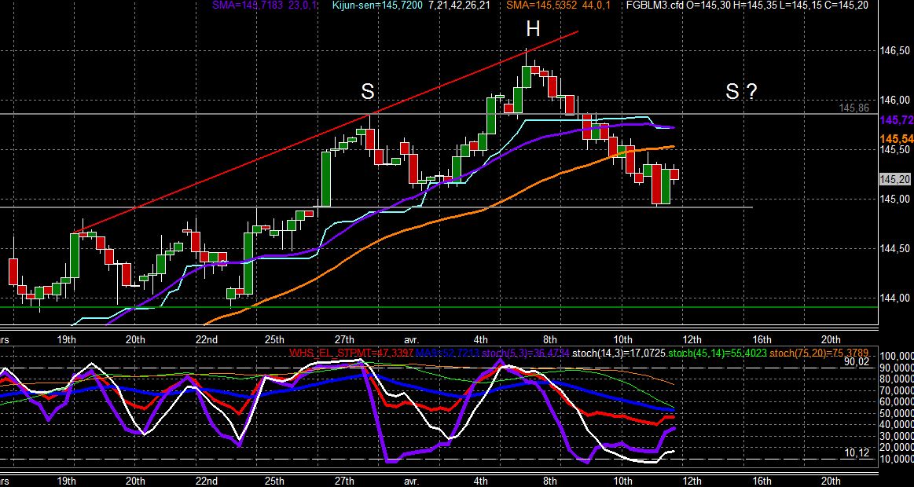Select the 145,20 current price marker
Viewport: 914px width, 487px height.
895,179
